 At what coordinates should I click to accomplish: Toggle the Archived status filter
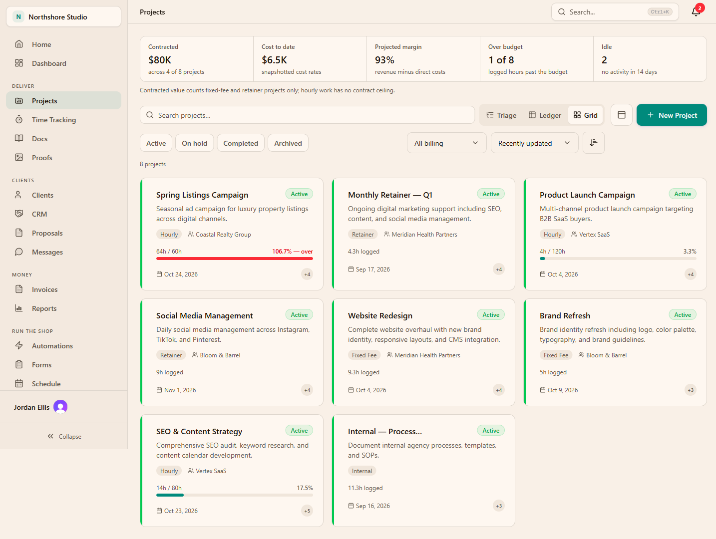(x=288, y=143)
